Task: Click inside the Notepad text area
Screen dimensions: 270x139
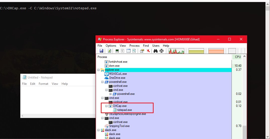Action: click(58, 100)
